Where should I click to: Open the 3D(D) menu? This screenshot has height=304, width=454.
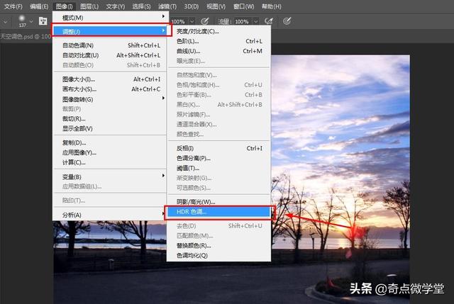[191, 6]
